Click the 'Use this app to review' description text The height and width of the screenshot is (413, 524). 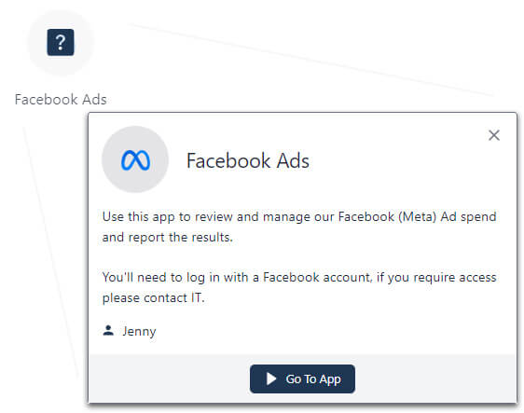pyautogui.click(x=299, y=227)
